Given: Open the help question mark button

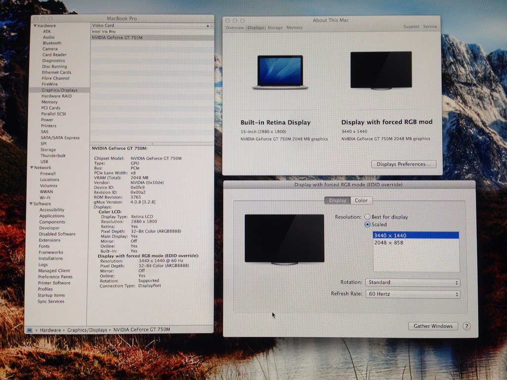Looking at the screenshot, I should pos(466,326).
